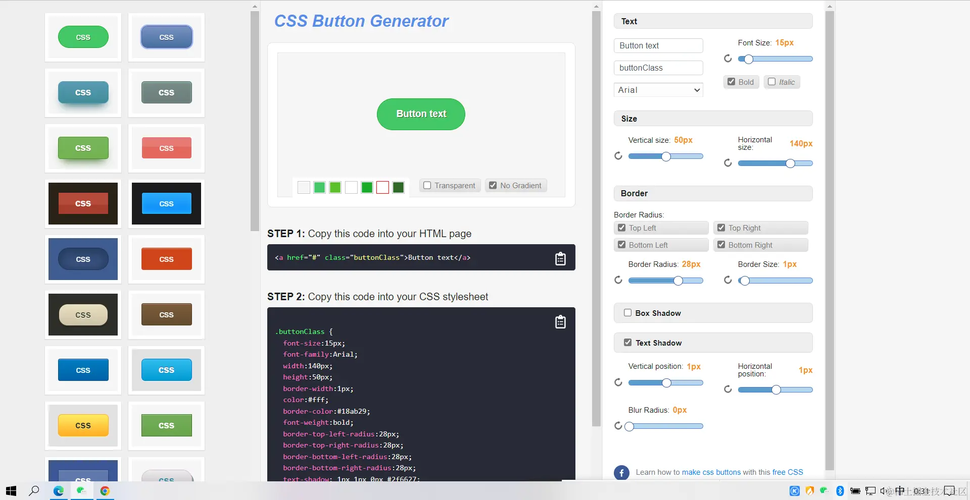Select the red-outlined white color swatch

pyautogui.click(x=383, y=188)
